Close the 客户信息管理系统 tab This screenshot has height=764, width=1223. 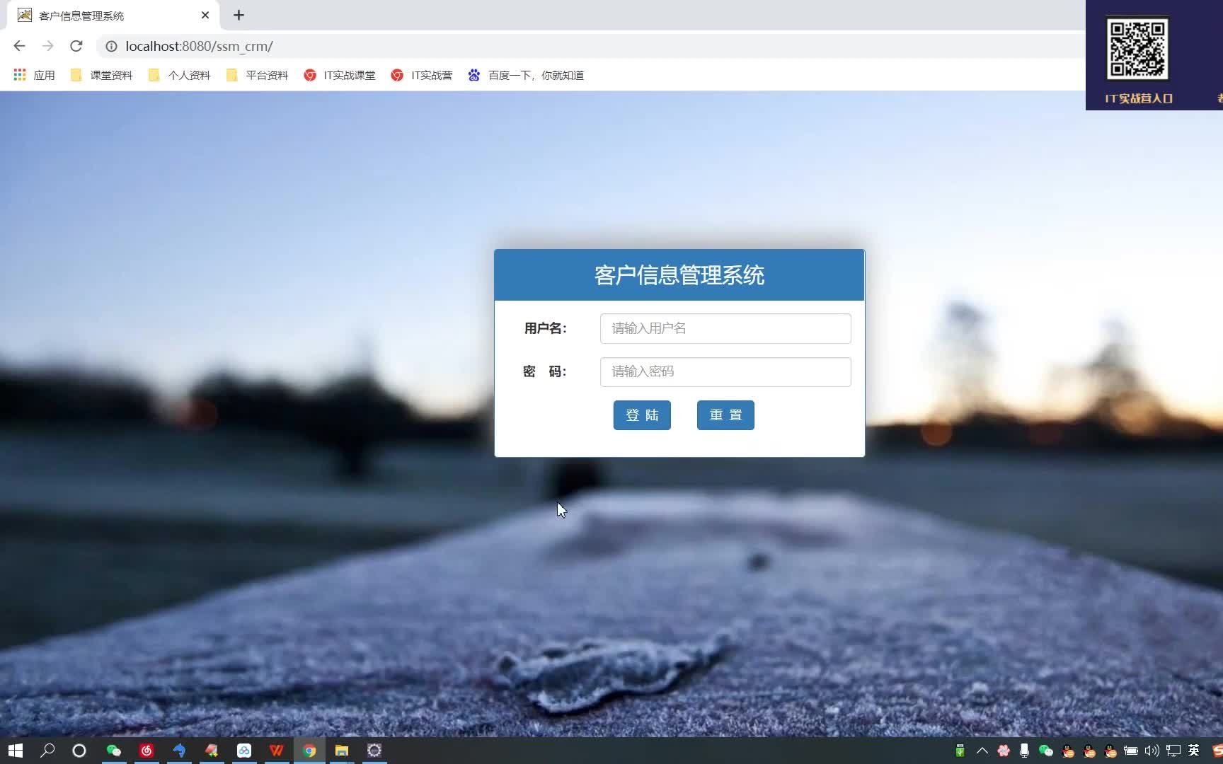(x=205, y=15)
